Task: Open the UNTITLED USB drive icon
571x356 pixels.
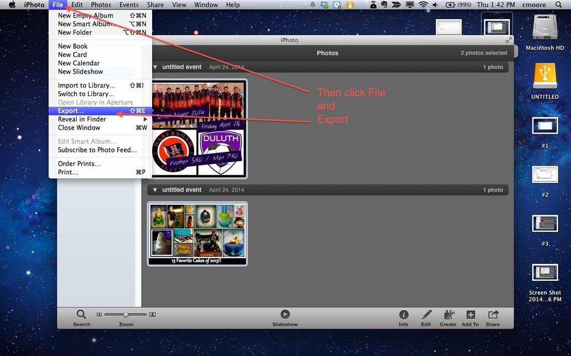Action: point(545,77)
